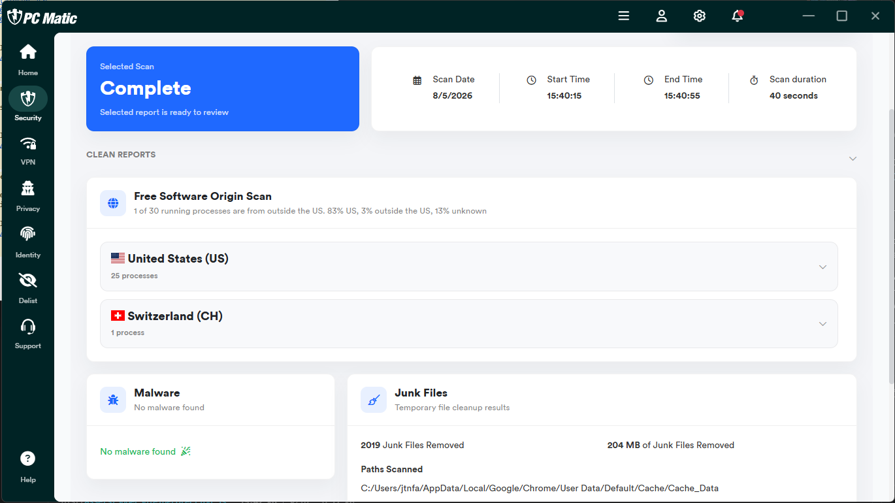Viewport: 895px width, 503px height.
Task: Open the Identity fingerprint section
Action: 28,242
